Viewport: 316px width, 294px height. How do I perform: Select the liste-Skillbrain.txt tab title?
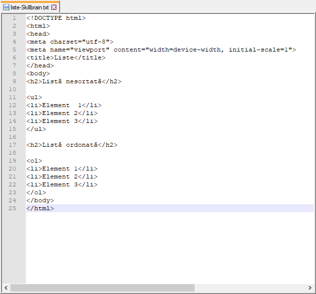[x=29, y=7]
